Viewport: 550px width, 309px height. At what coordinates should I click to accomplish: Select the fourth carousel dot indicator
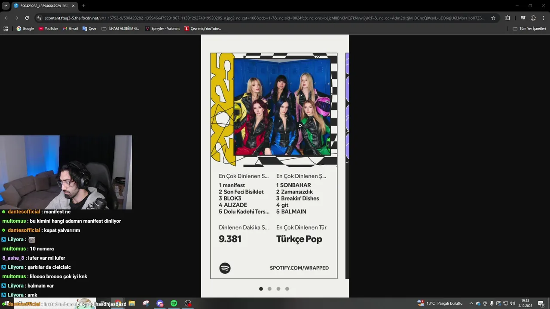[x=287, y=289]
